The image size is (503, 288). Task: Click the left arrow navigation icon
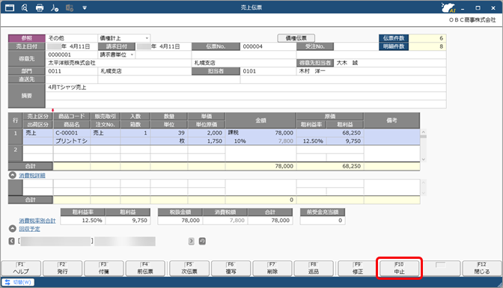12,241
